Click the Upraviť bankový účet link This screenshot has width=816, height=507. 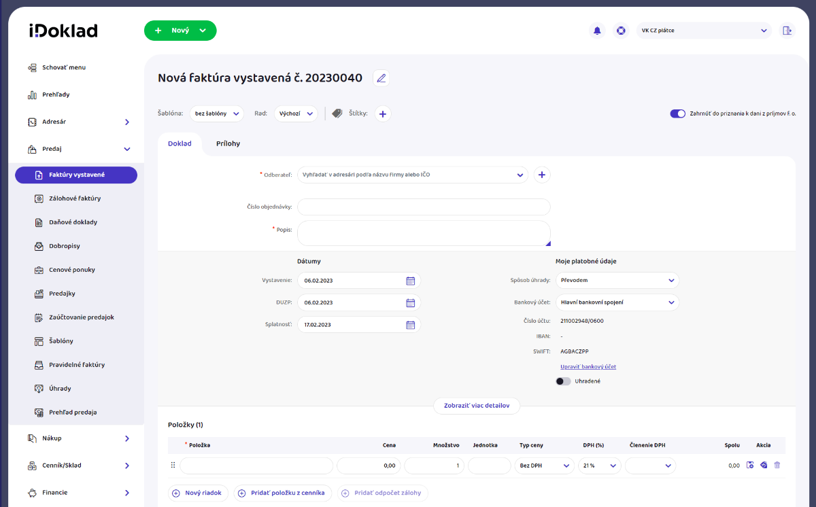click(x=588, y=366)
